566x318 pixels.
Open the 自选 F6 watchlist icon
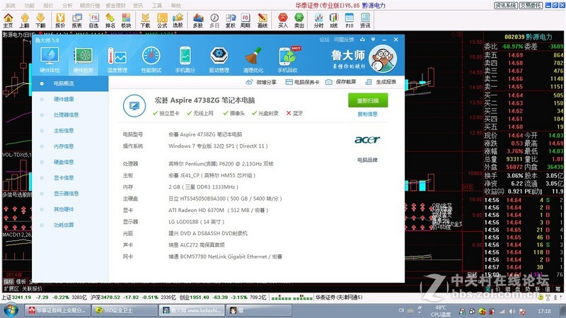pyautogui.click(x=94, y=20)
